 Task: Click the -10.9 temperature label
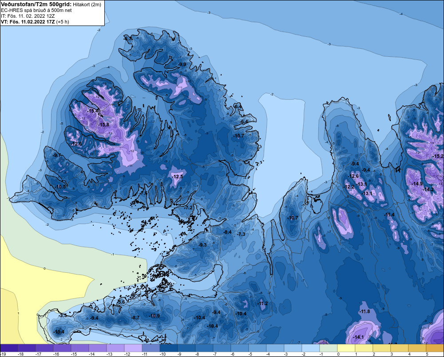[154, 316]
